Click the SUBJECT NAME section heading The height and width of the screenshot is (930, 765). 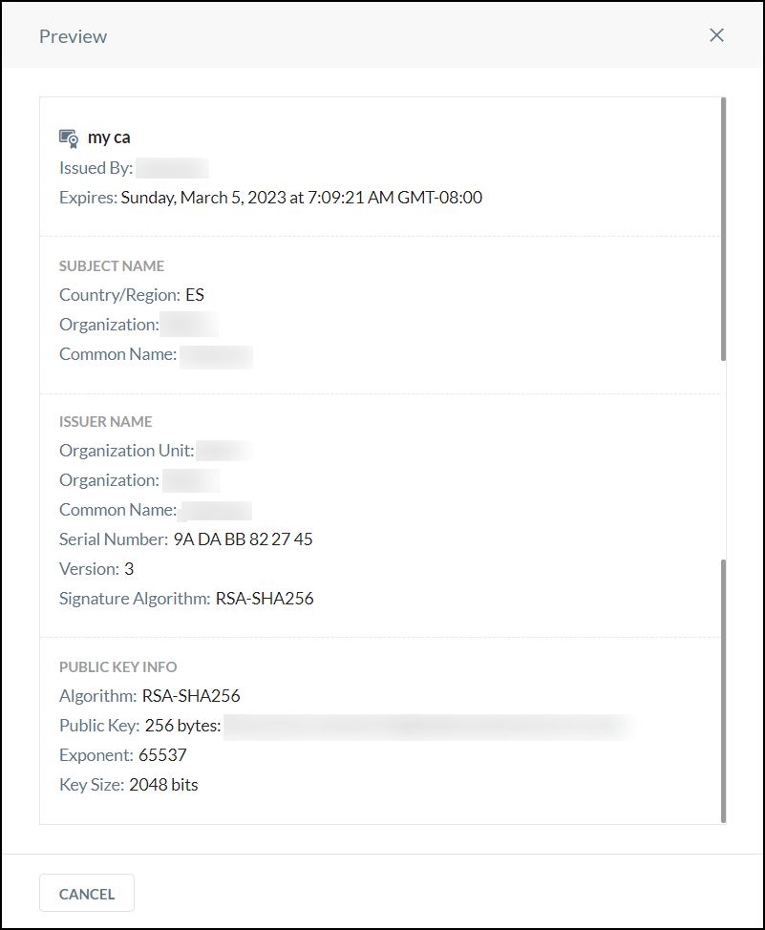point(112,266)
